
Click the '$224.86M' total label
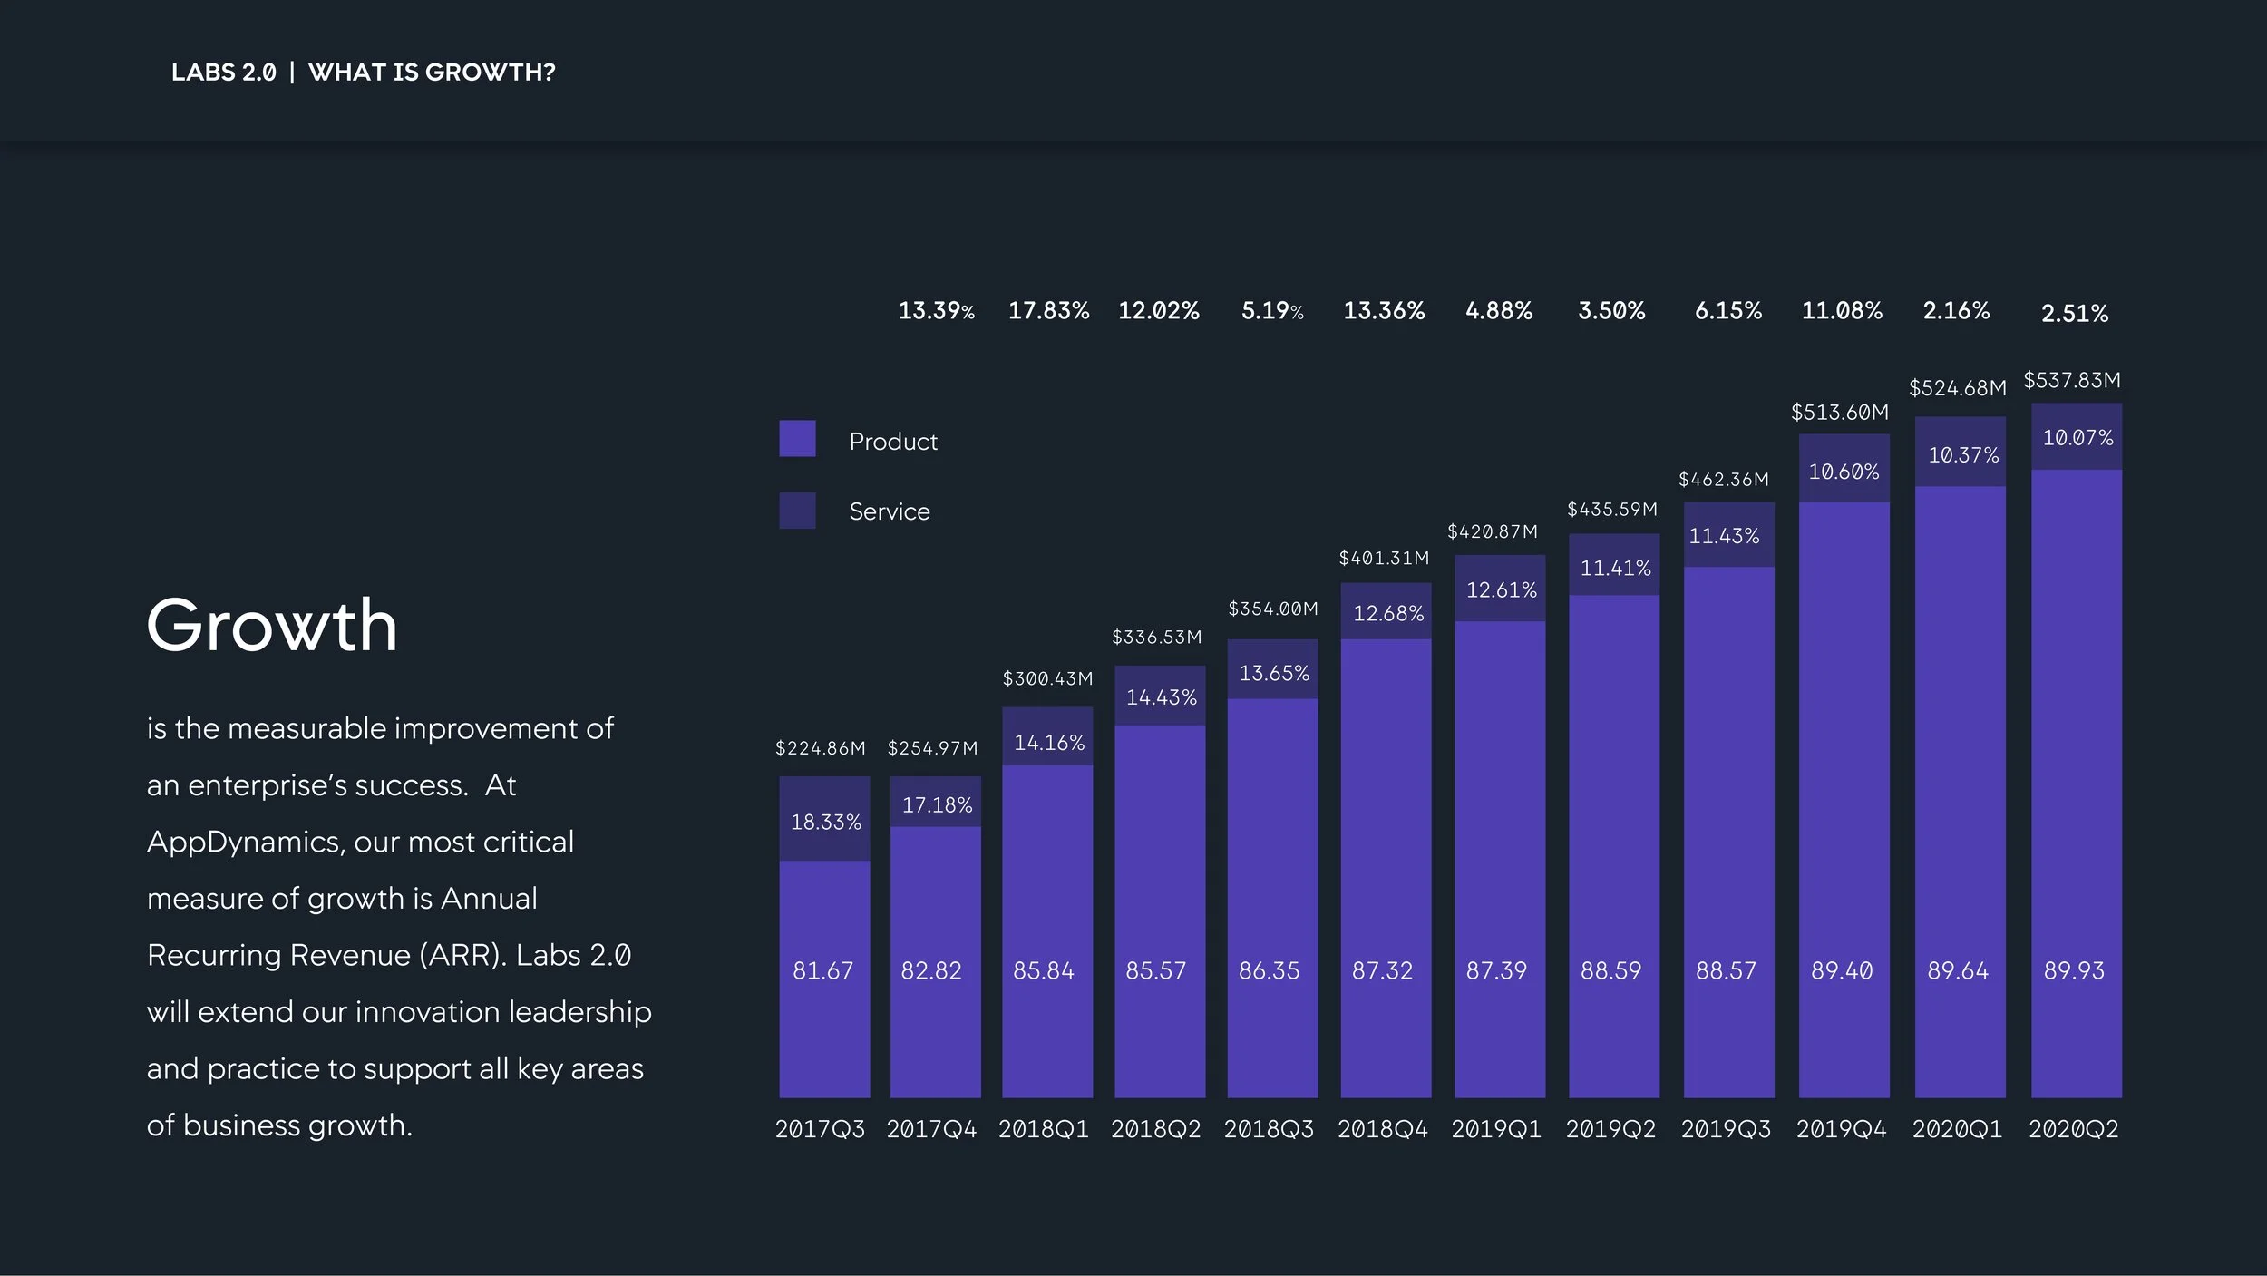pyautogui.click(x=821, y=748)
